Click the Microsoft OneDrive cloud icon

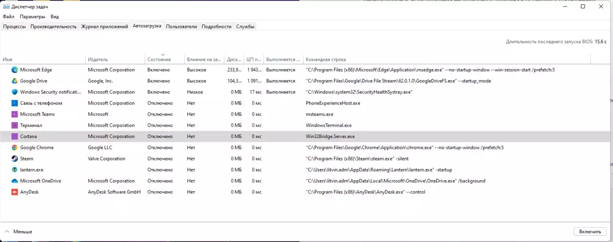[15, 181]
